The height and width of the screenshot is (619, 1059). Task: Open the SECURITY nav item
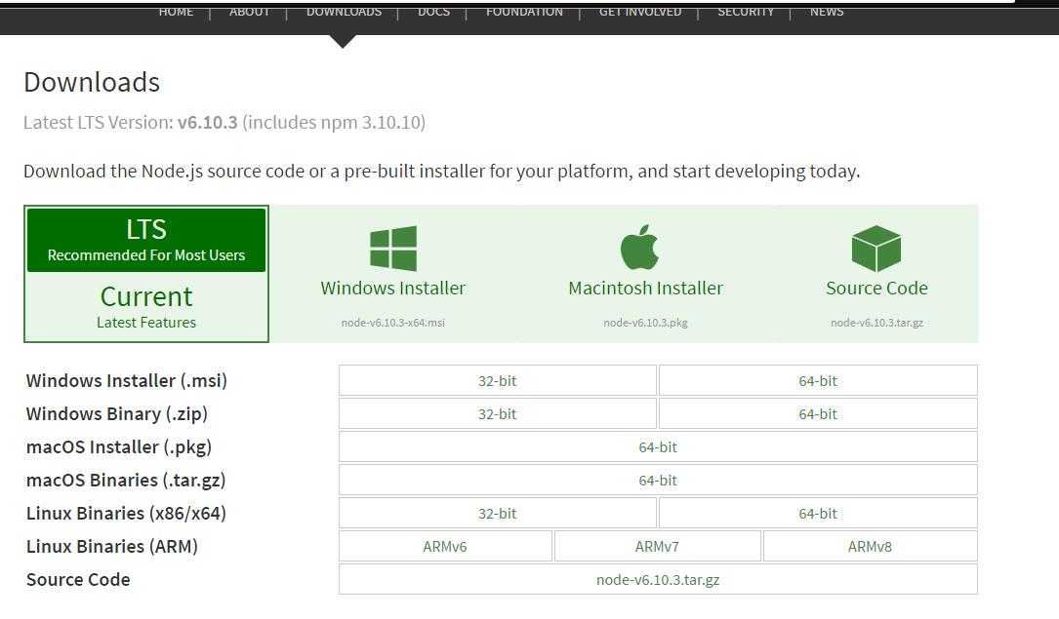pyautogui.click(x=746, y=12)
